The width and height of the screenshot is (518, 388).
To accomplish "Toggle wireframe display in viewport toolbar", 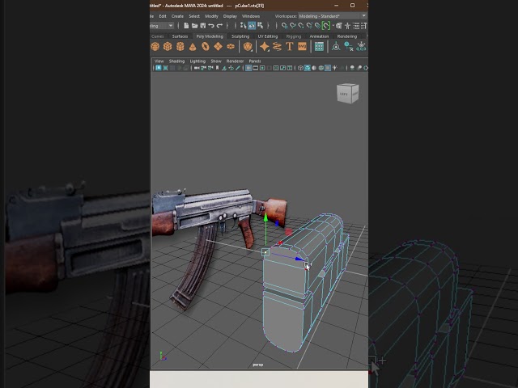I will 300,68.
